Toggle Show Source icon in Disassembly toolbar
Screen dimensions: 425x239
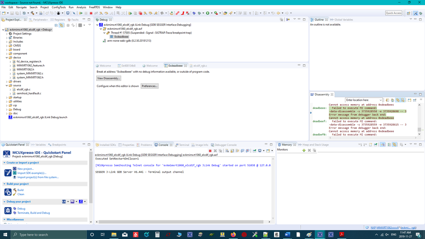point(403,100)
